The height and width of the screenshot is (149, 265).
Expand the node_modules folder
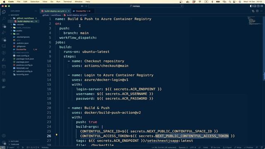point(24,28)
